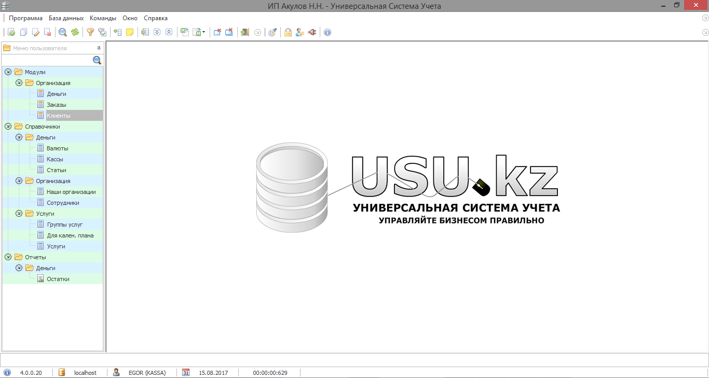Screen dimensions: 709x378
Task: Click the Collapse all double-up arrows icon
Action: tap(169, 32)
